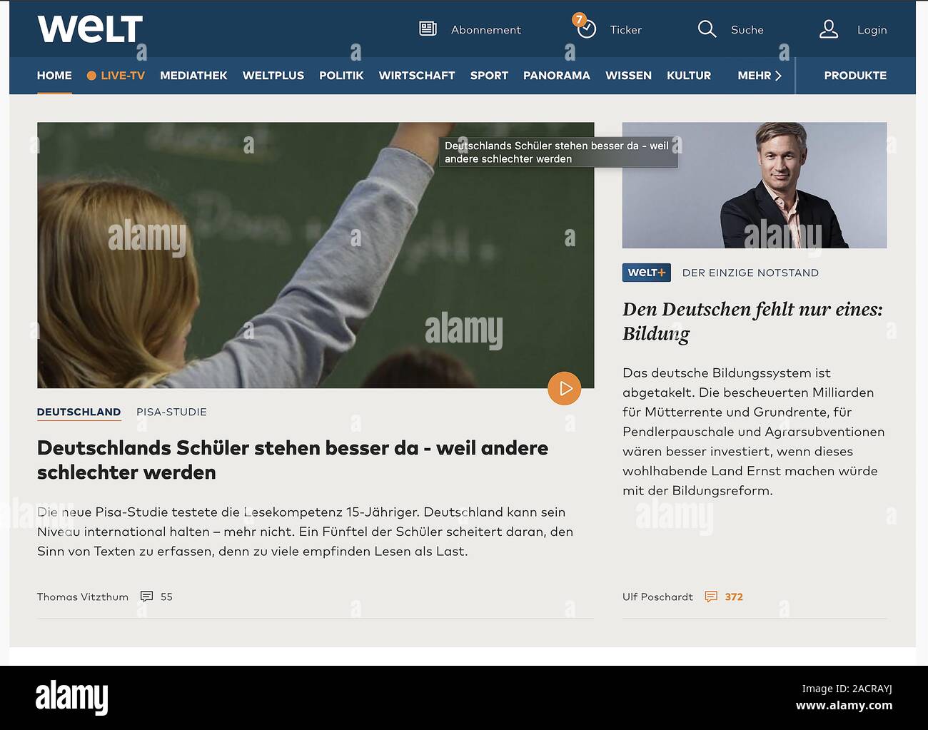Image resolution: width=928 pixels, height=730 pixels.
Task: Open the Abonnement link
Action: (486, 30)
